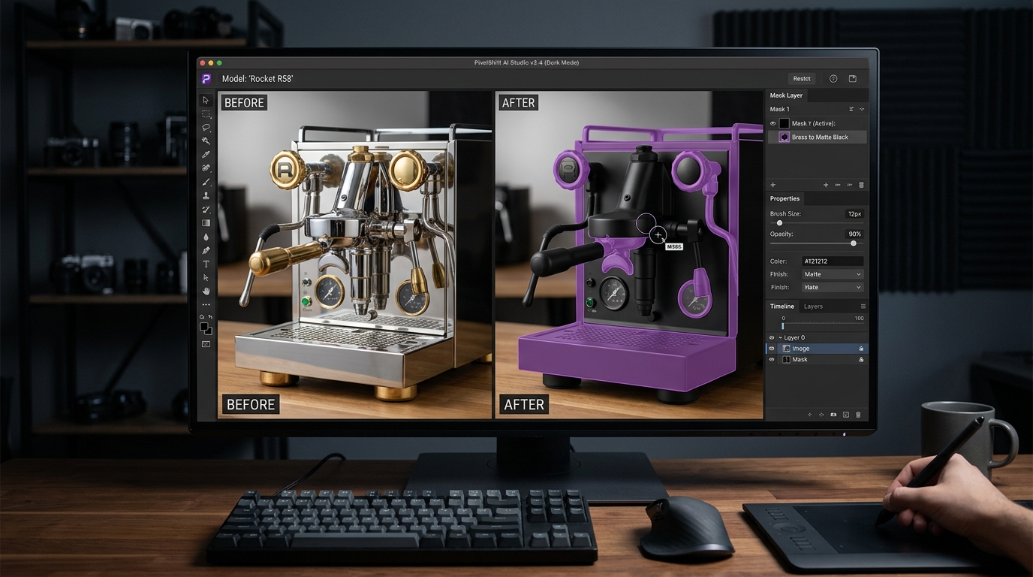Click the timeline playhead marker

pos(782,326)
